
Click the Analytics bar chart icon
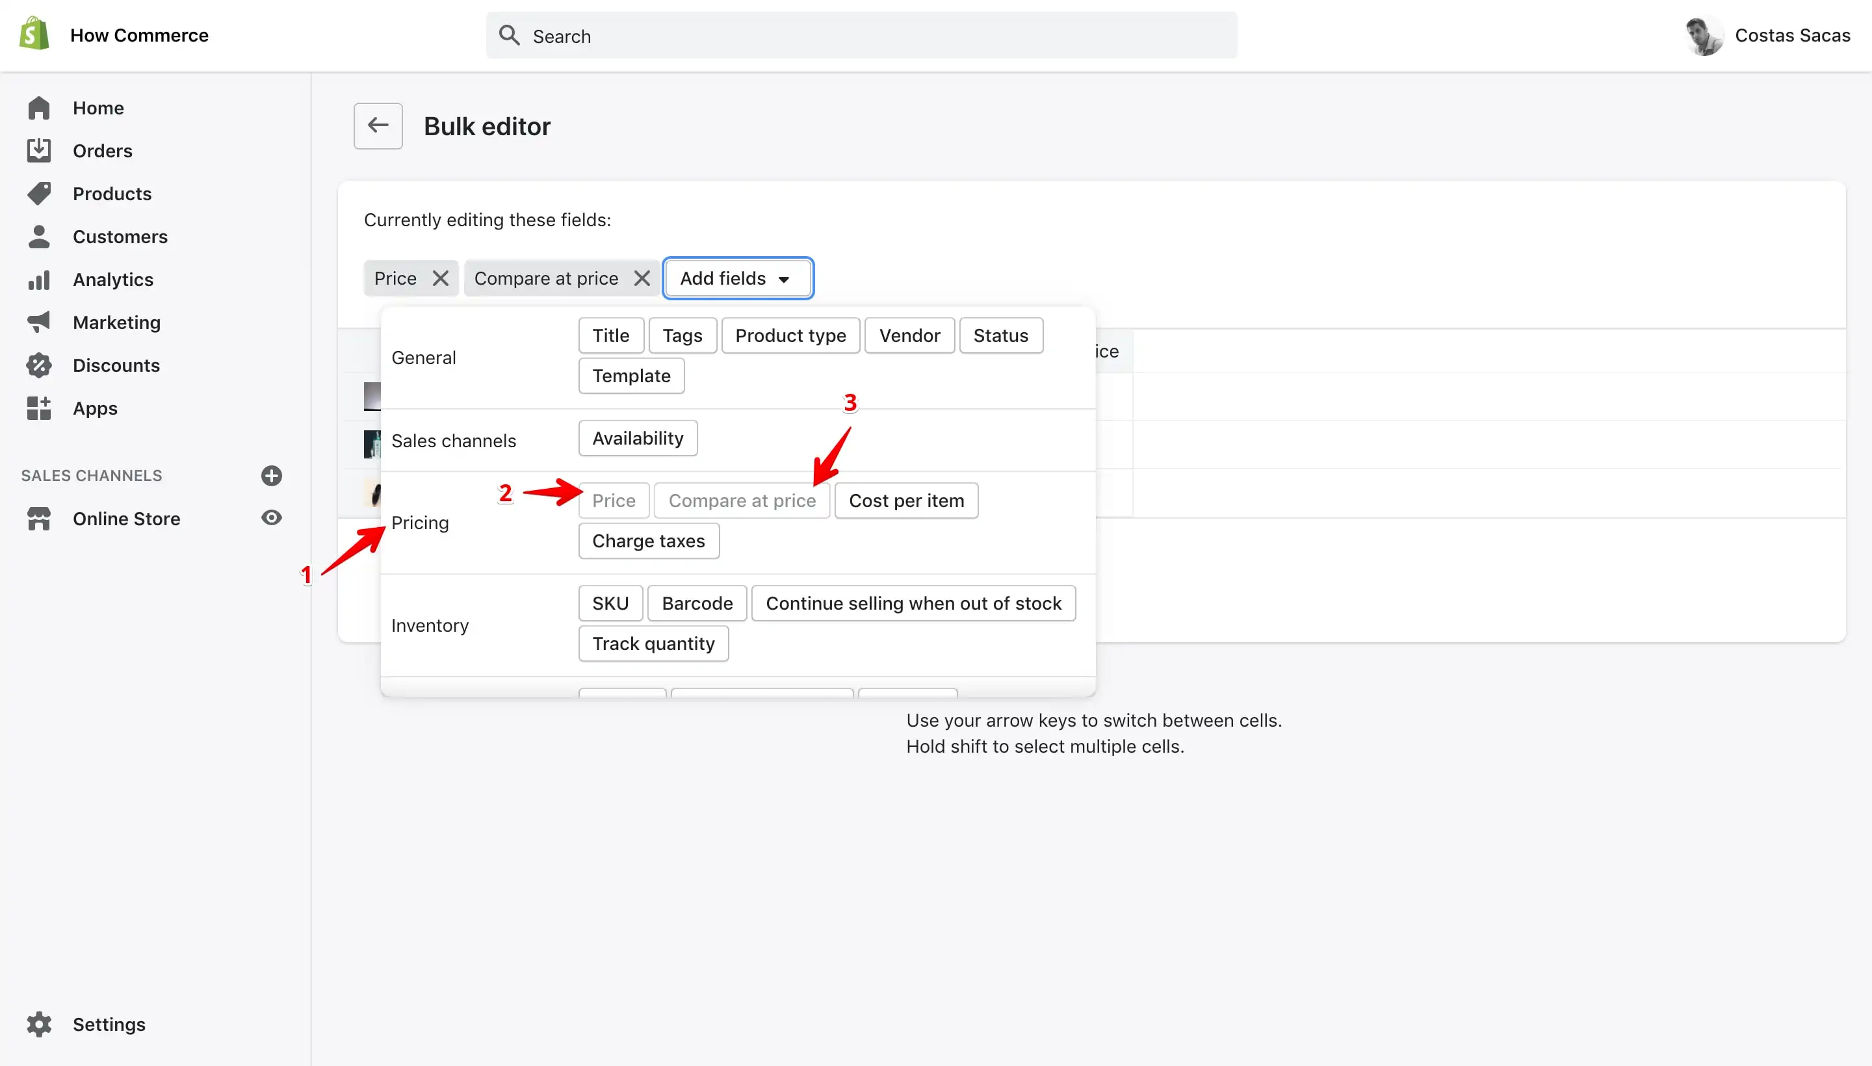tap(39, 279)
